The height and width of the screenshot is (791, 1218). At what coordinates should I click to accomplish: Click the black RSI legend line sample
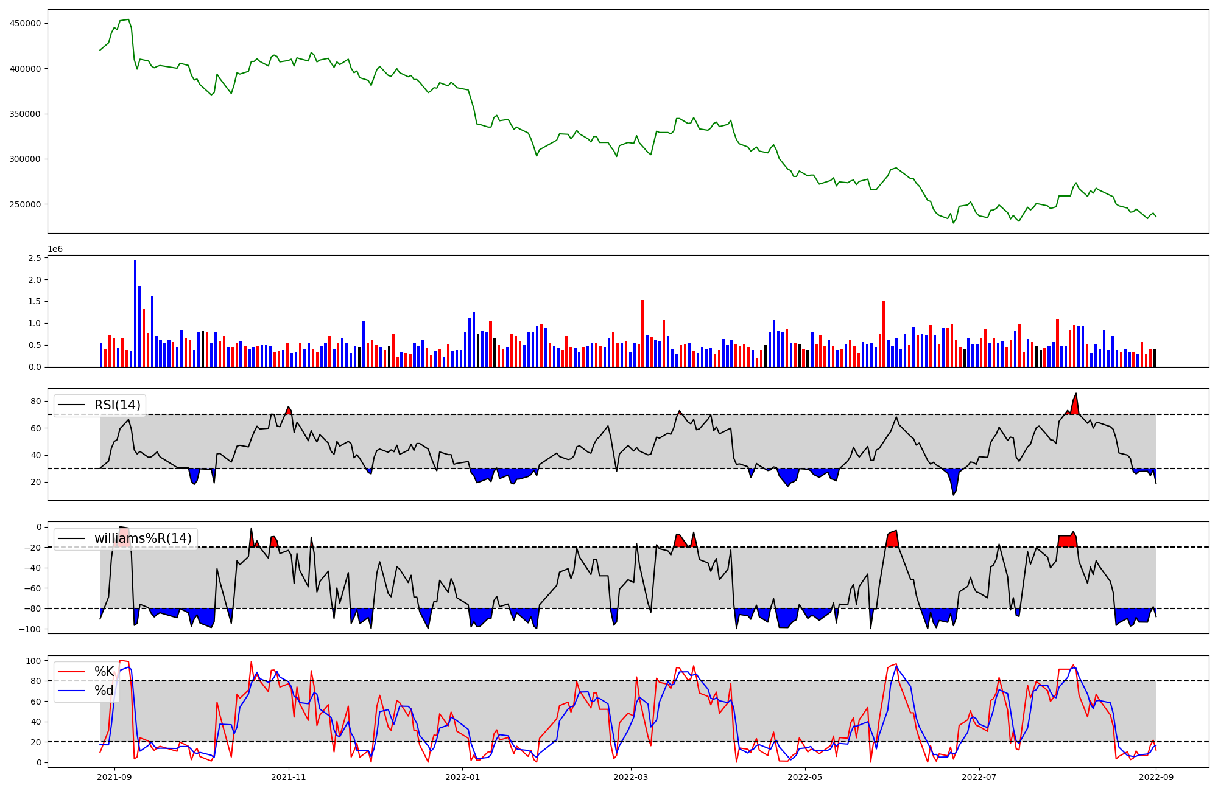coord(71,405)
